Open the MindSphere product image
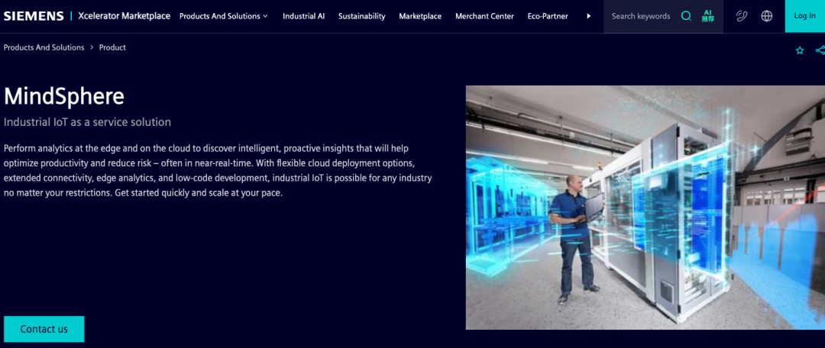This screenshot has width=825, height=348. 645,208
